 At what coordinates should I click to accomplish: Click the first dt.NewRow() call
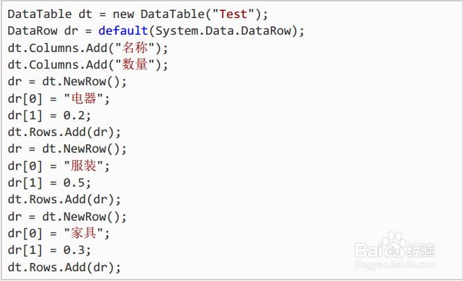coord(84,82)
